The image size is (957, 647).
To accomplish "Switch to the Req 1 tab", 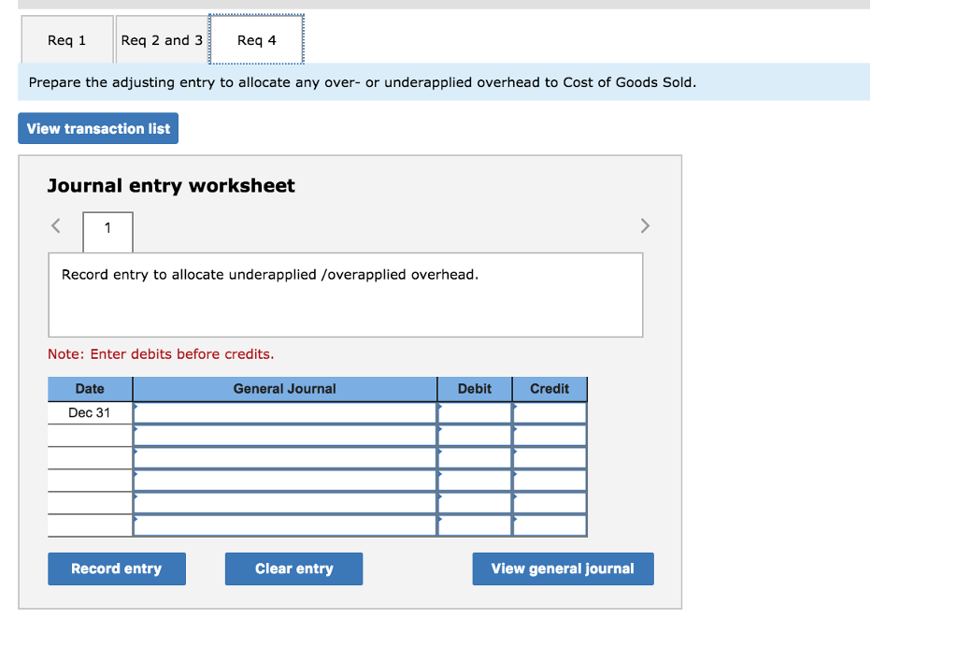I will point(65,39).
